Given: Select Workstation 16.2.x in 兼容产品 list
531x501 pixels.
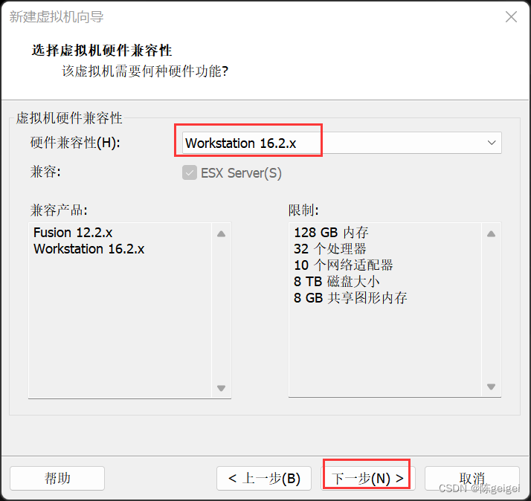Looking at the screenshot, I should [x=88, y=249].
